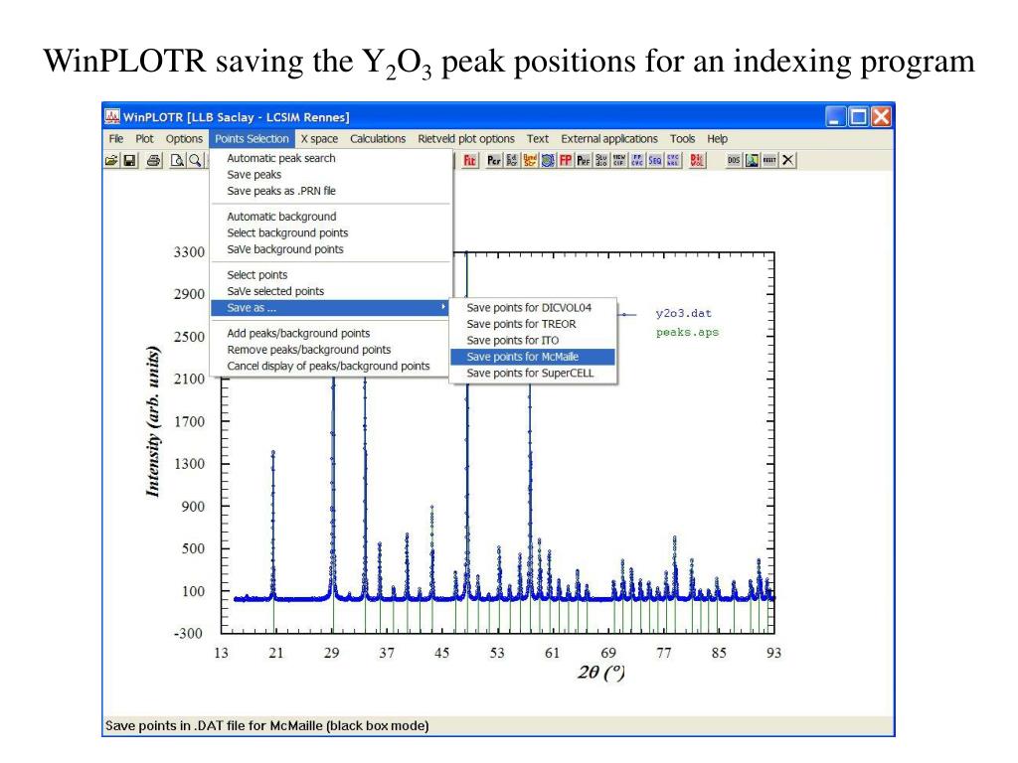Open the File menu

(x=116, y=139)
